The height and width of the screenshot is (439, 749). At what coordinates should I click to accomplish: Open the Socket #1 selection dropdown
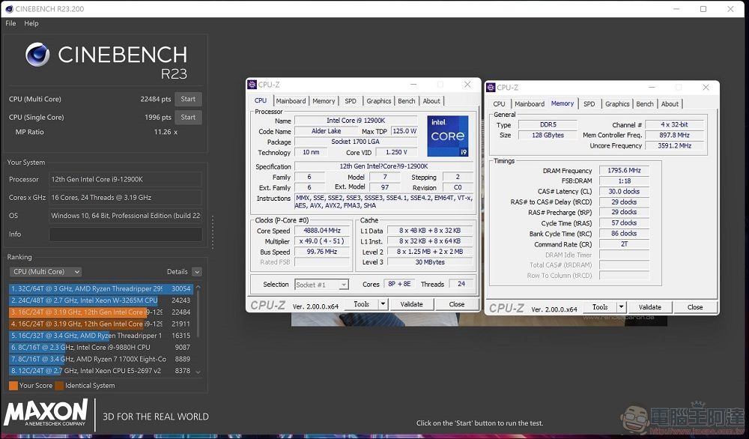point(321,284)
